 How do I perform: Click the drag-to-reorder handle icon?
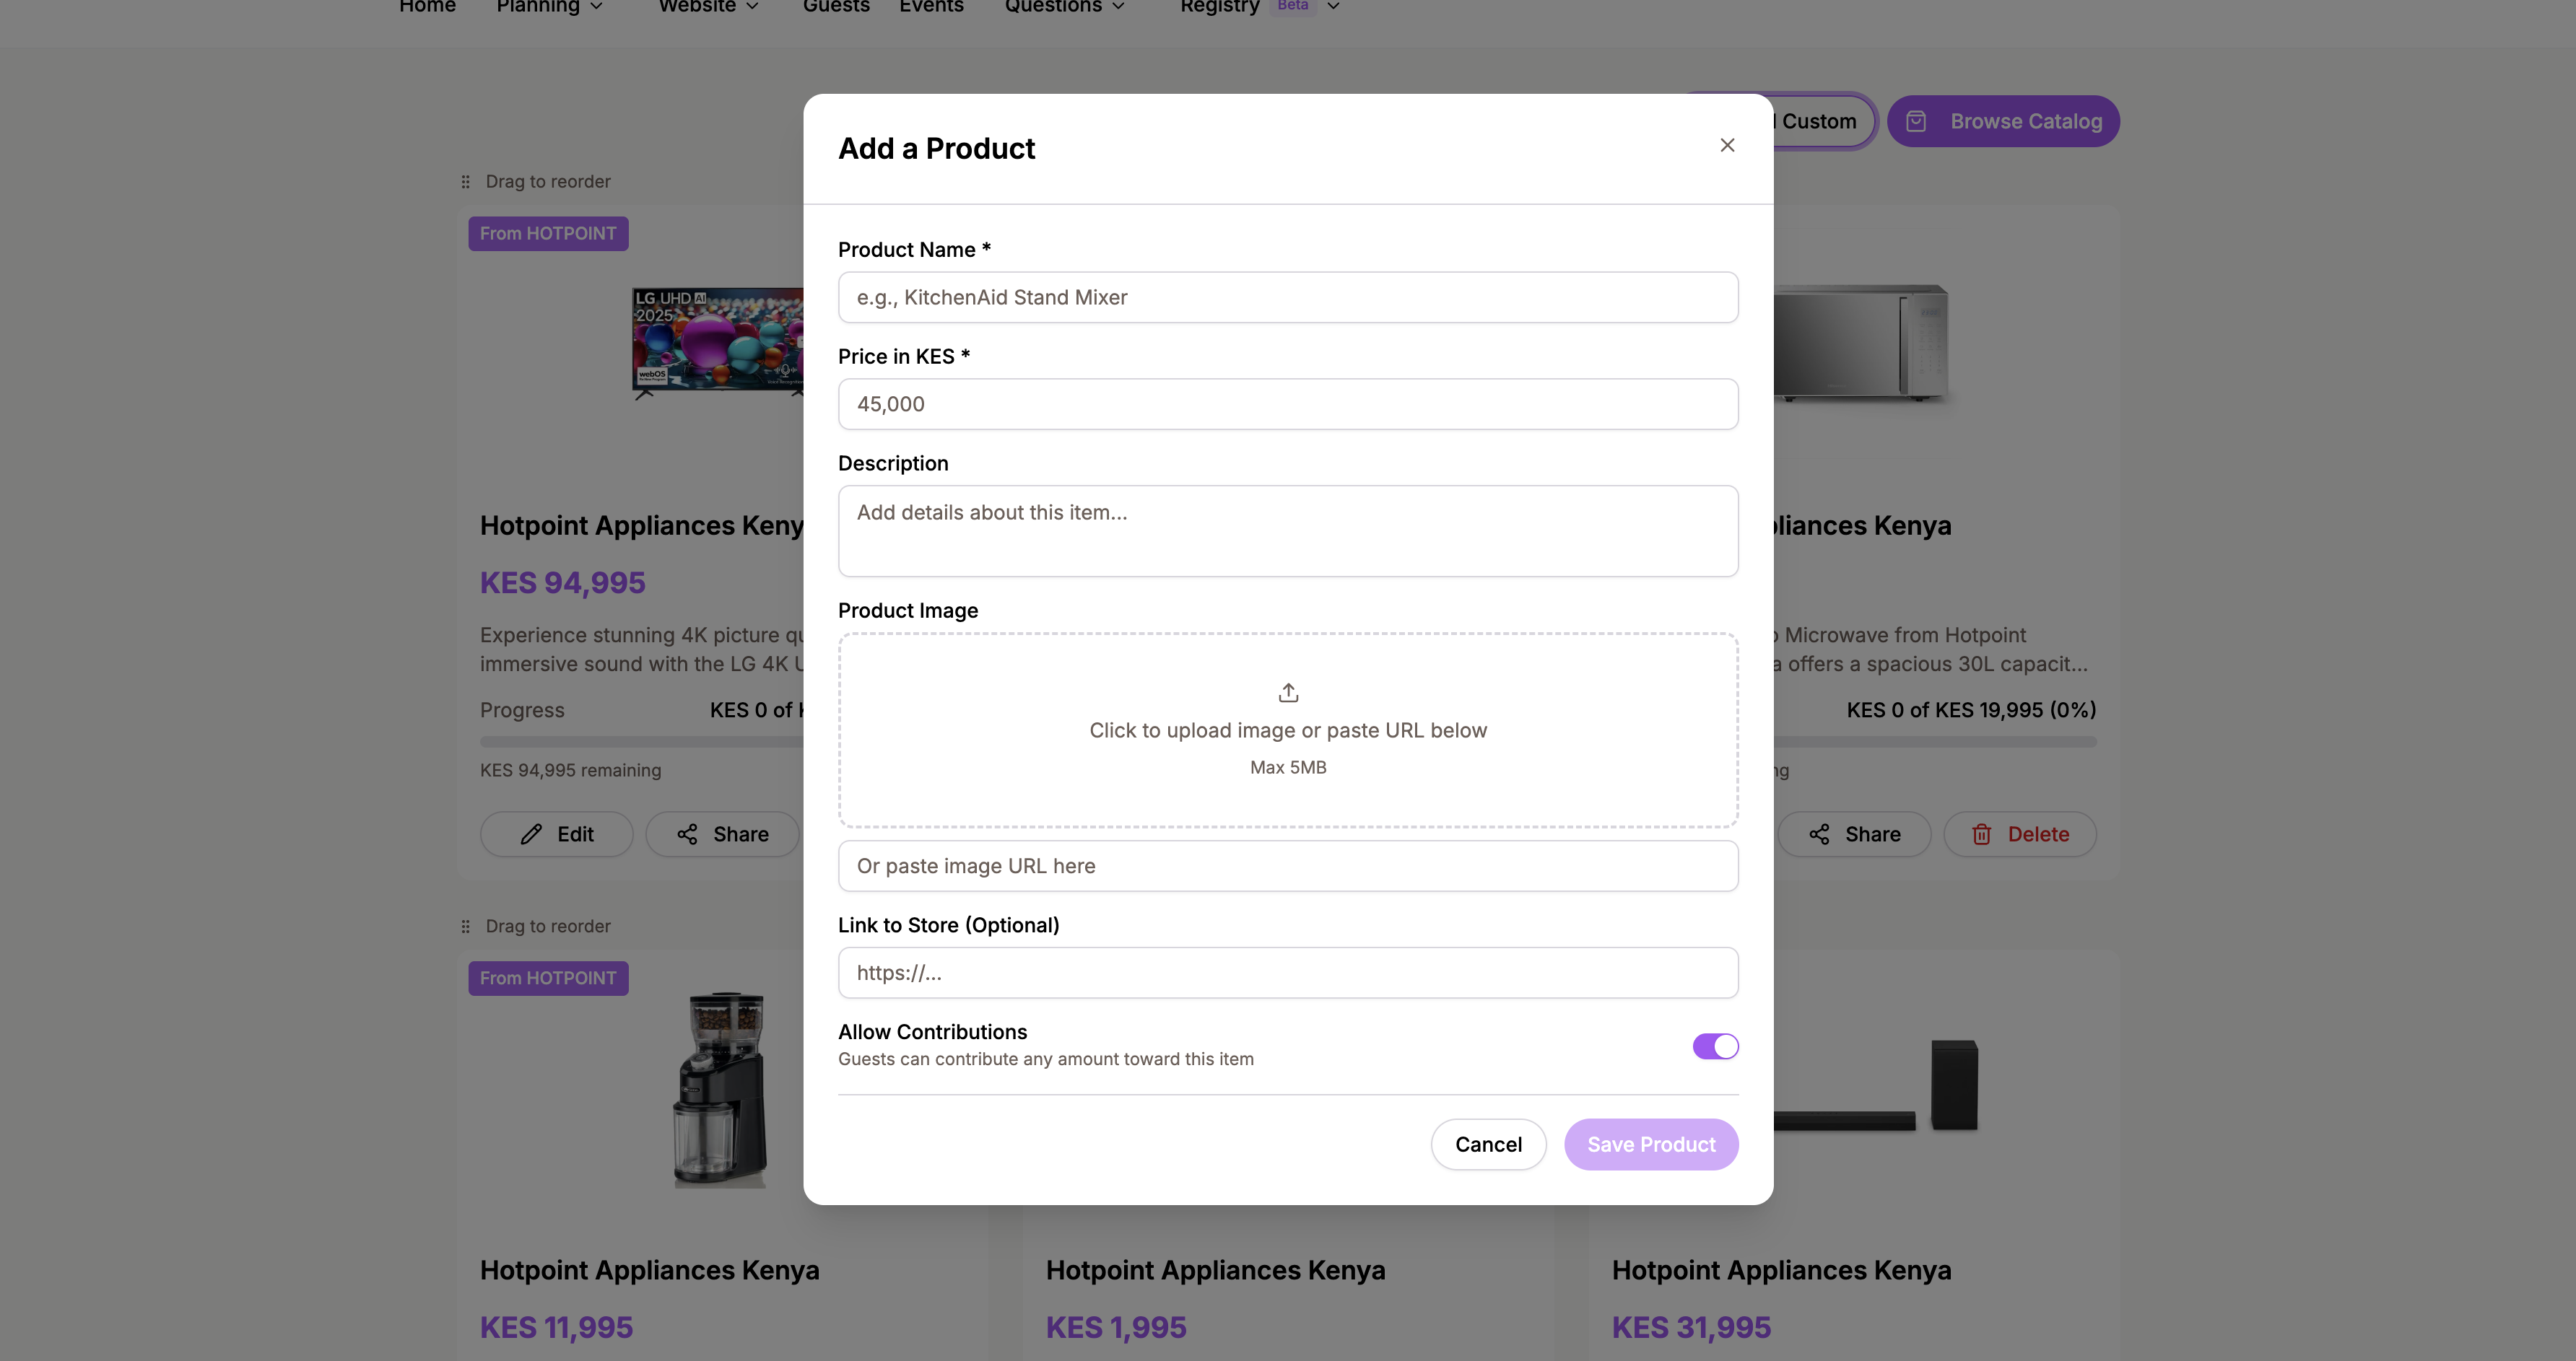coord(465,181)
